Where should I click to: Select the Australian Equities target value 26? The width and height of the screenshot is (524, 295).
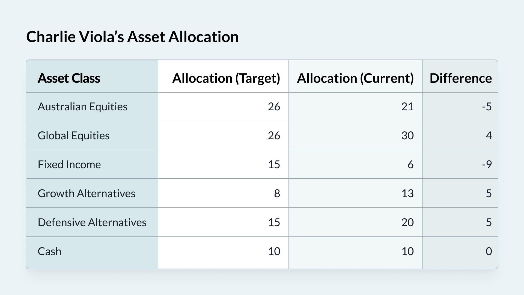(x=274, y=107)
